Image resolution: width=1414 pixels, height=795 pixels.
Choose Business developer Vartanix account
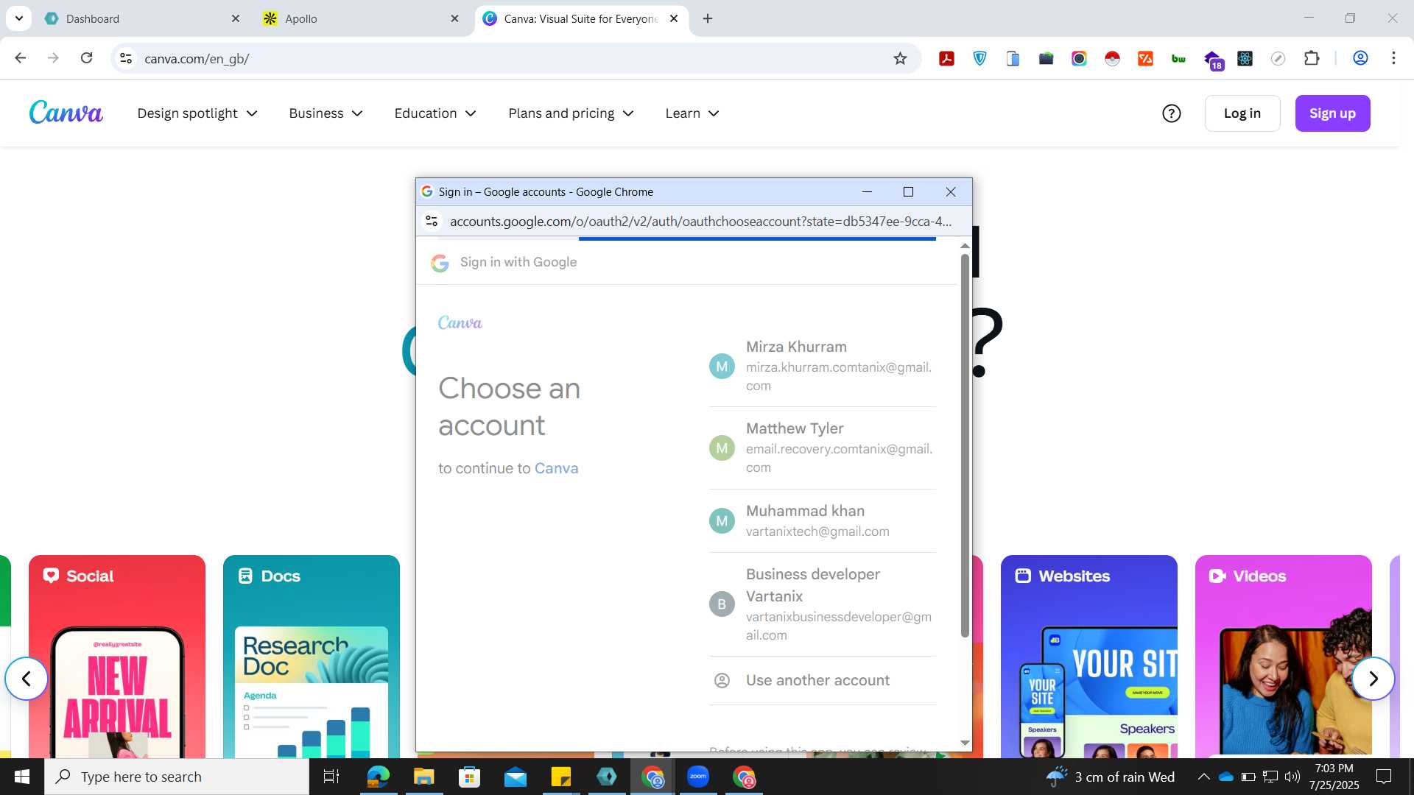point(822,604)
